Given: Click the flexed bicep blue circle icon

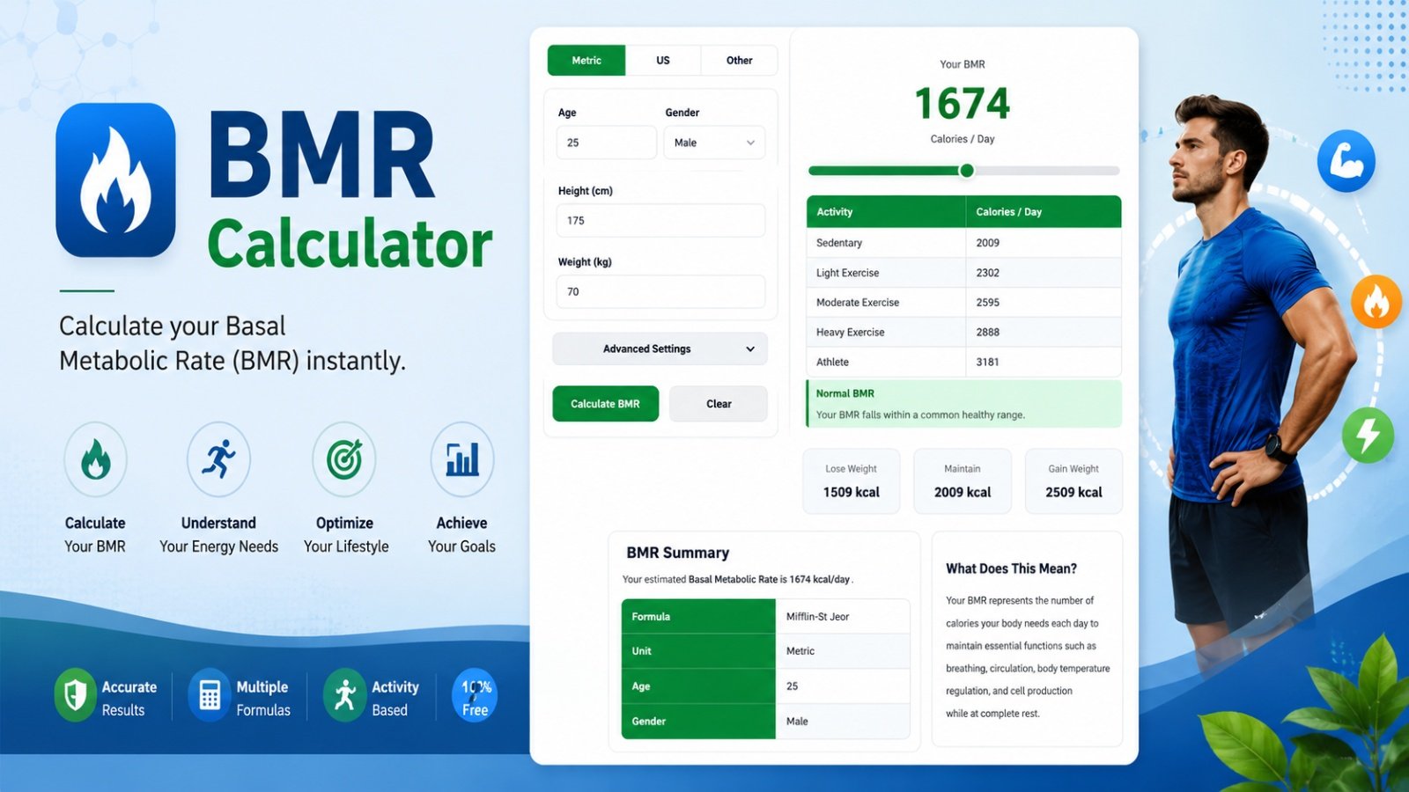Looking at the screenshot, I should [1346, 161].
